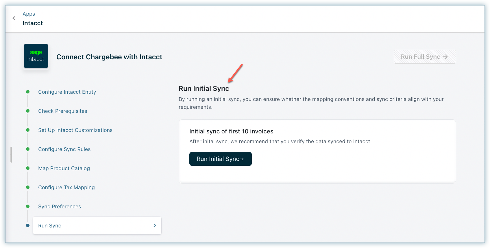Select the Run Sync step label

50,226
